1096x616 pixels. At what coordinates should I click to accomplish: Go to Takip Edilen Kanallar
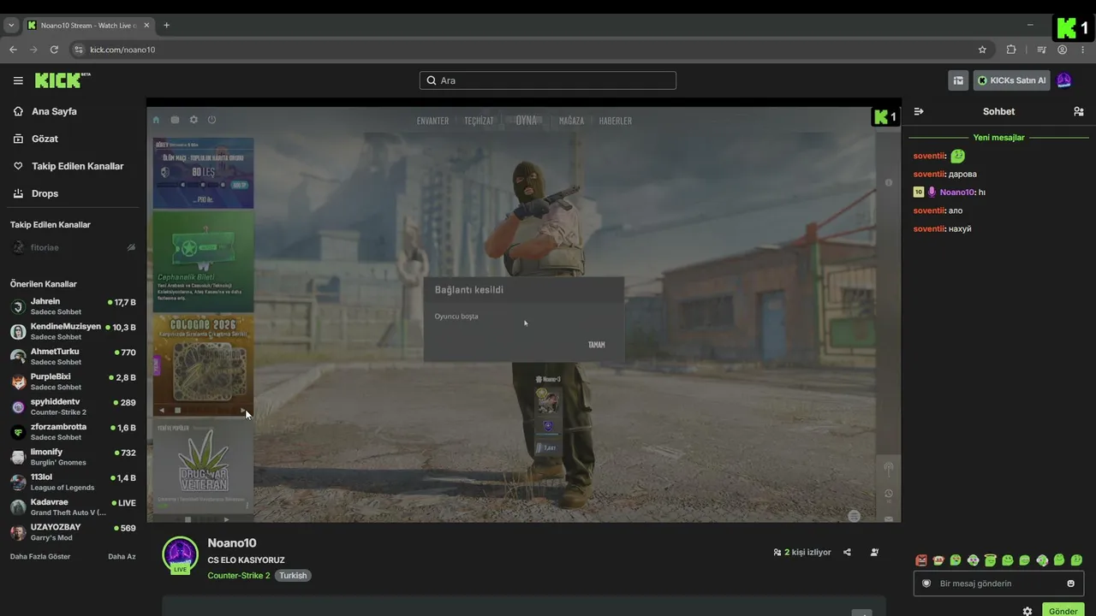[x=77, y=166]
